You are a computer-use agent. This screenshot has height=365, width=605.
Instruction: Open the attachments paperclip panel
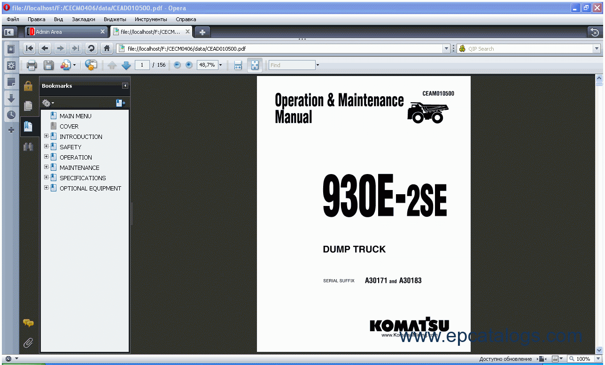pyautogui.click(x=28, y=343)
